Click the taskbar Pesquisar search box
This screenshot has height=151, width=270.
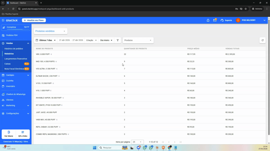pos(113,148)
